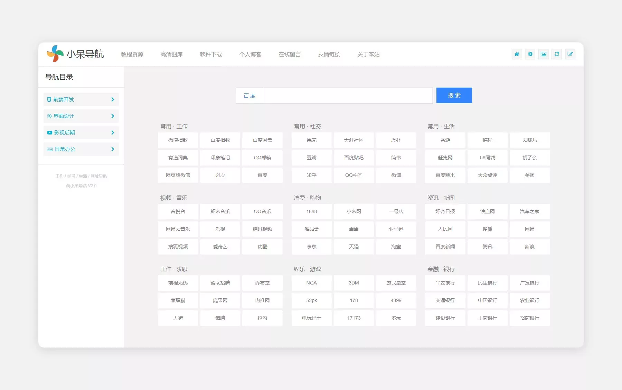Viewport: 622px width, 390px height.
Task: Click the refresh arrows icon
Action: pos(557,54)
